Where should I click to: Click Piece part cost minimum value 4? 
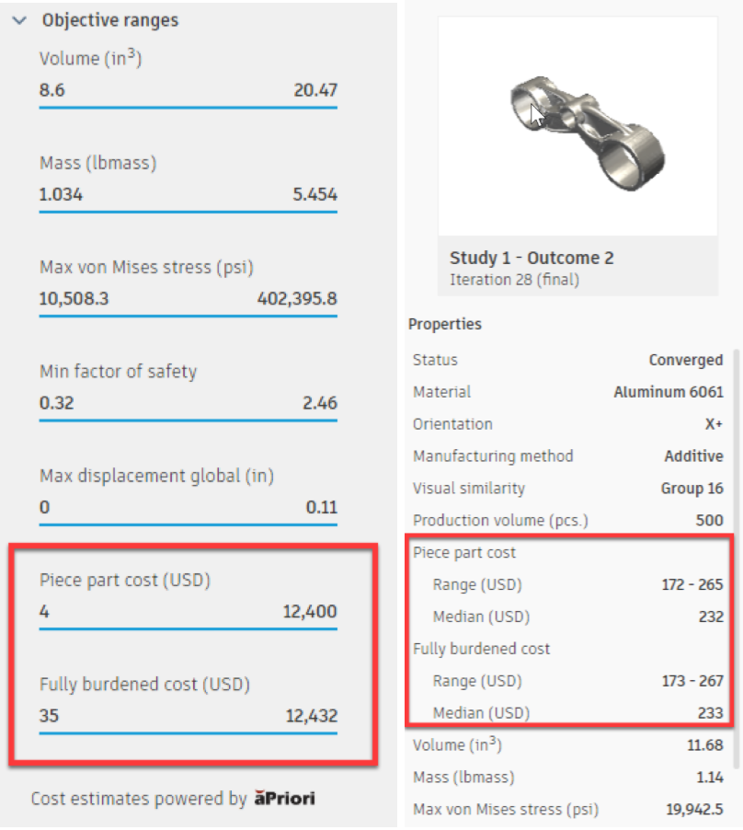44,612
